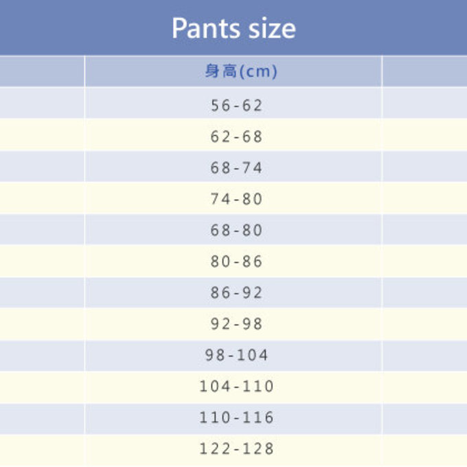Choose the 110-116 height cell

[236, 418]
